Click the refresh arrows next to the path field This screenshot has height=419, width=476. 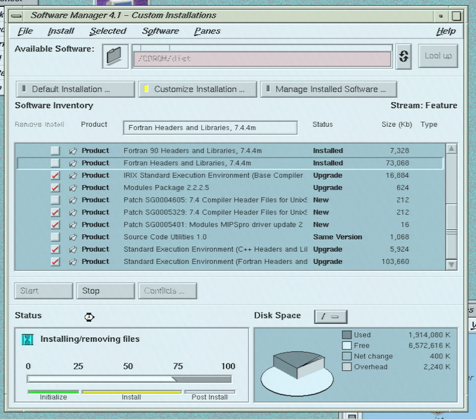403,56
